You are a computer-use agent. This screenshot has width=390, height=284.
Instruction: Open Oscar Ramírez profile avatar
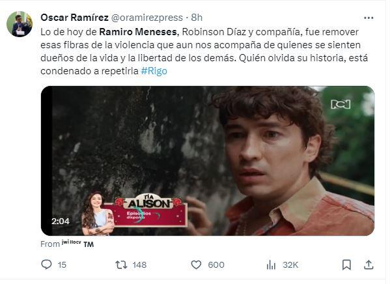tap(20, 24)
